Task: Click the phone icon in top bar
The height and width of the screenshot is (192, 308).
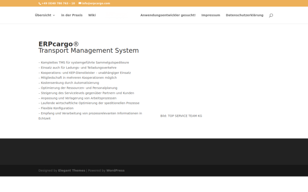Action: [x=40, y=4]
